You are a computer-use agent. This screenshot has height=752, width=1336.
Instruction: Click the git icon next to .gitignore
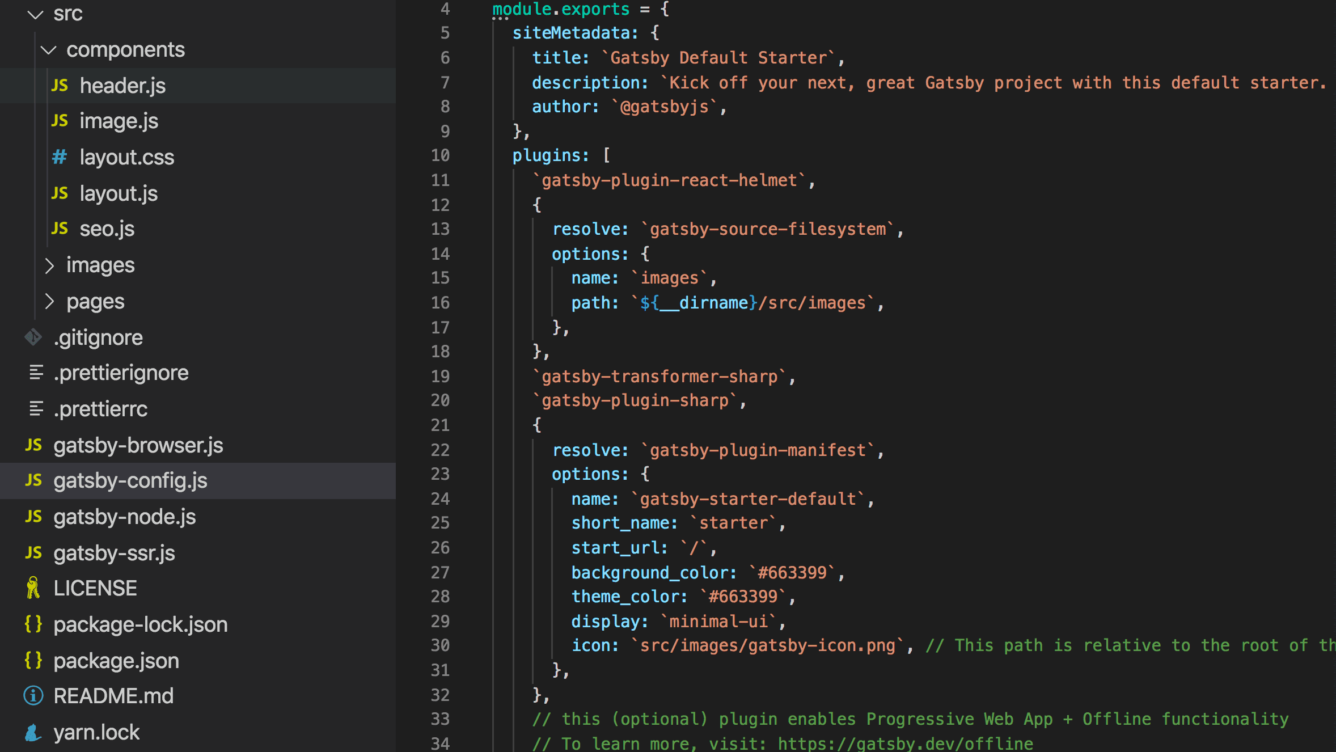(x=33, y=337)
